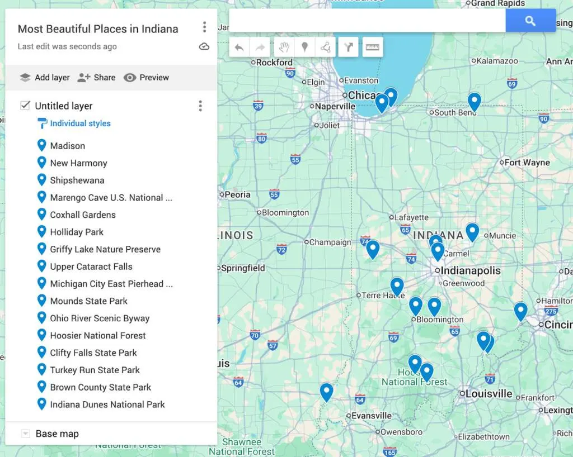Select the Add marker tool
This screenshot has width=573, height=457.
tap(304, 47)
